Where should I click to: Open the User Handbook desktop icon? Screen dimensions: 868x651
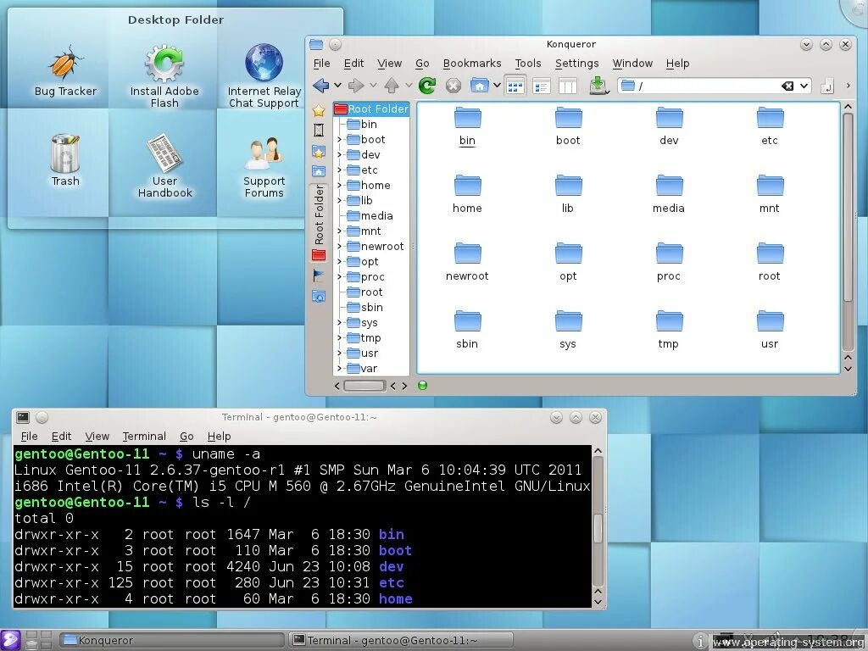164,166
